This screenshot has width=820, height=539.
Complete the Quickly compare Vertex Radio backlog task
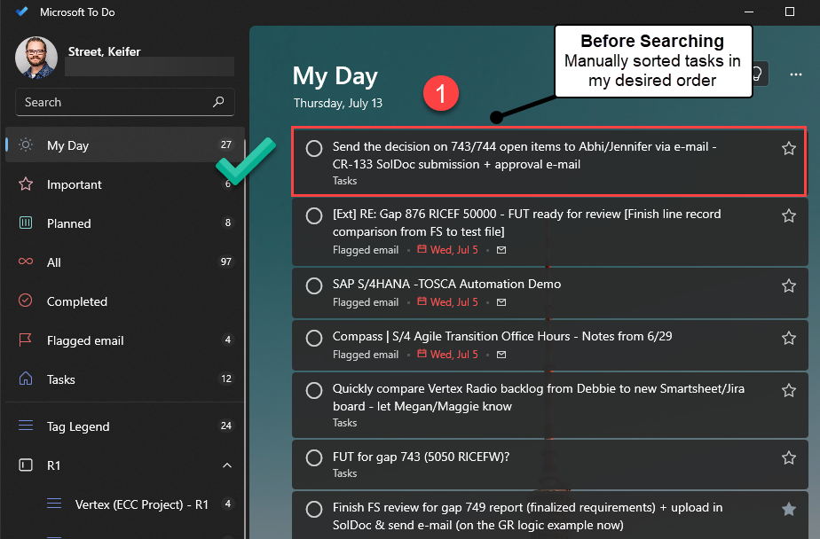point(314,390)
